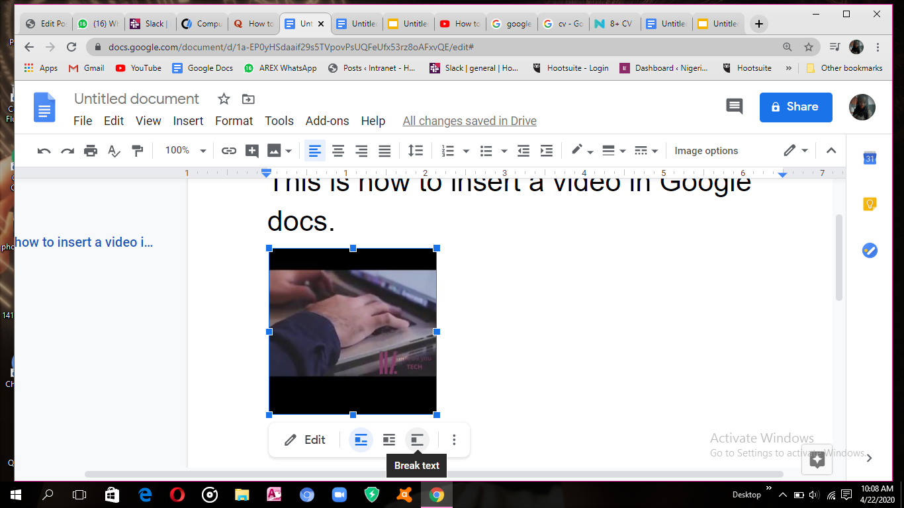Open Google Keep in the side panel
Viewport: 904px width, 508px height.
tap(870, 204)
